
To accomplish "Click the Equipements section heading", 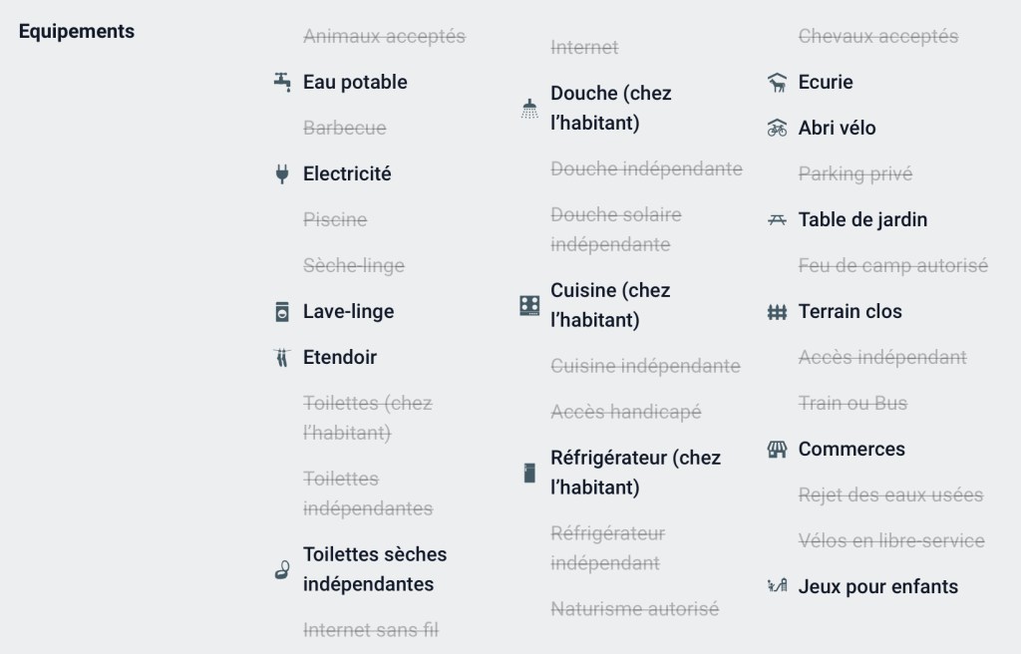I will pyautogui.click(x=77, y=31).
